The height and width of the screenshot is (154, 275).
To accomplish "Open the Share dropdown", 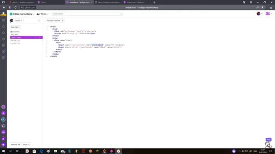I will tap(18, 21).
